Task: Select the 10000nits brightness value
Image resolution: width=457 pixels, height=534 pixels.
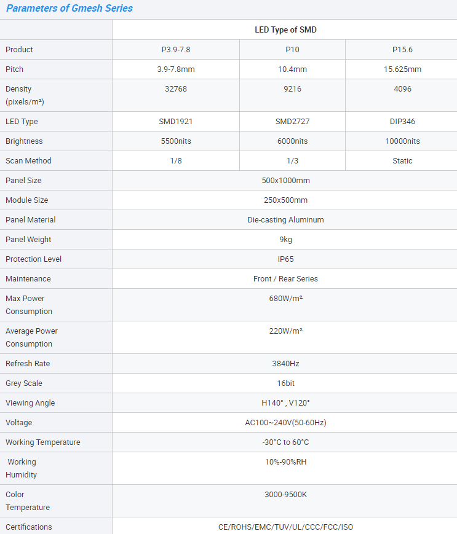Action: [x=402, y=141]
